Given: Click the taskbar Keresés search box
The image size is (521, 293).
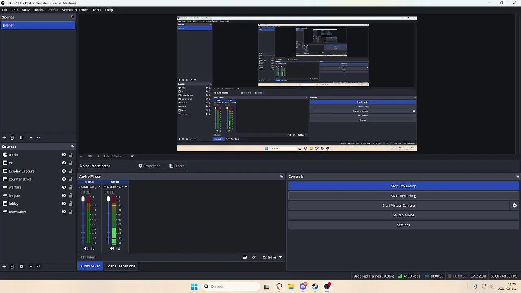Looking at the screenshot, I should pyautogui.click(x=231, y=286).
